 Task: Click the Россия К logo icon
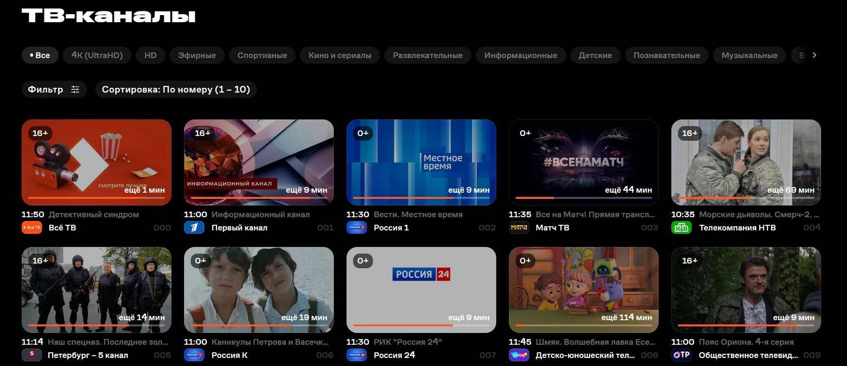[194, 355]
